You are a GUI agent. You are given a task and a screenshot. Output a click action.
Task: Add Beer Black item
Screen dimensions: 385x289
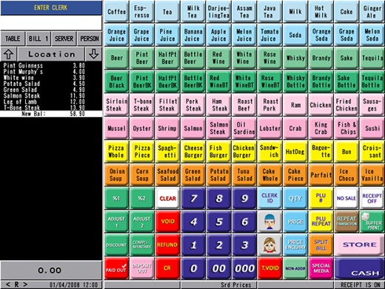coord(116,82)
